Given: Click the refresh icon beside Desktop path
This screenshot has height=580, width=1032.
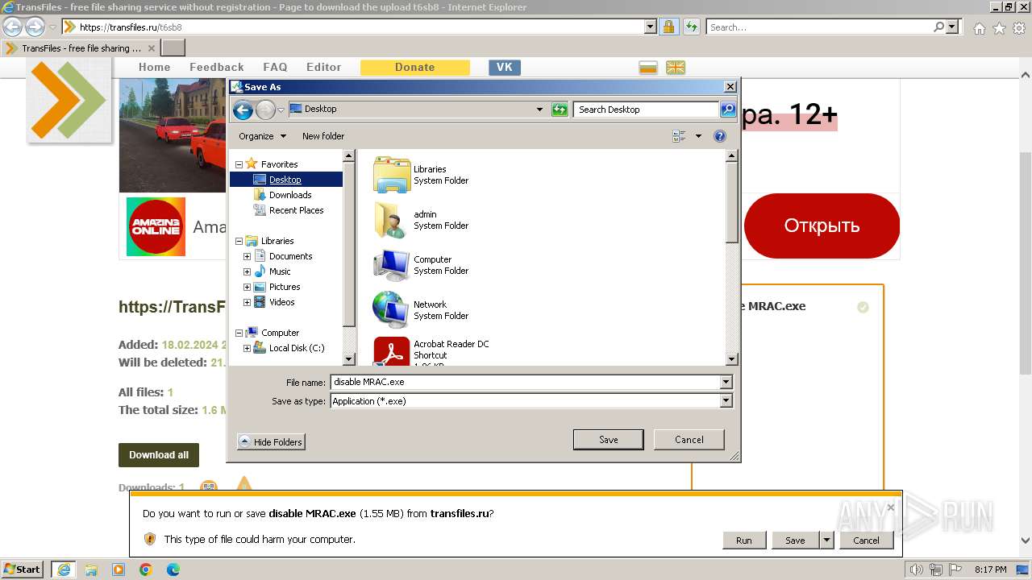Looking at the screenshot, I should pyautogui.click(x=560, y=110).
